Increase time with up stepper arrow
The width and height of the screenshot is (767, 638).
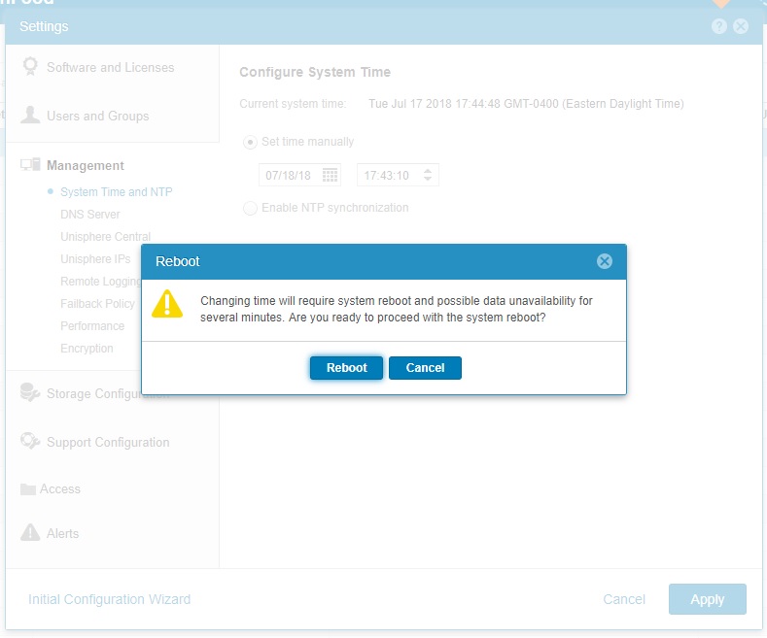pos(428,171)
